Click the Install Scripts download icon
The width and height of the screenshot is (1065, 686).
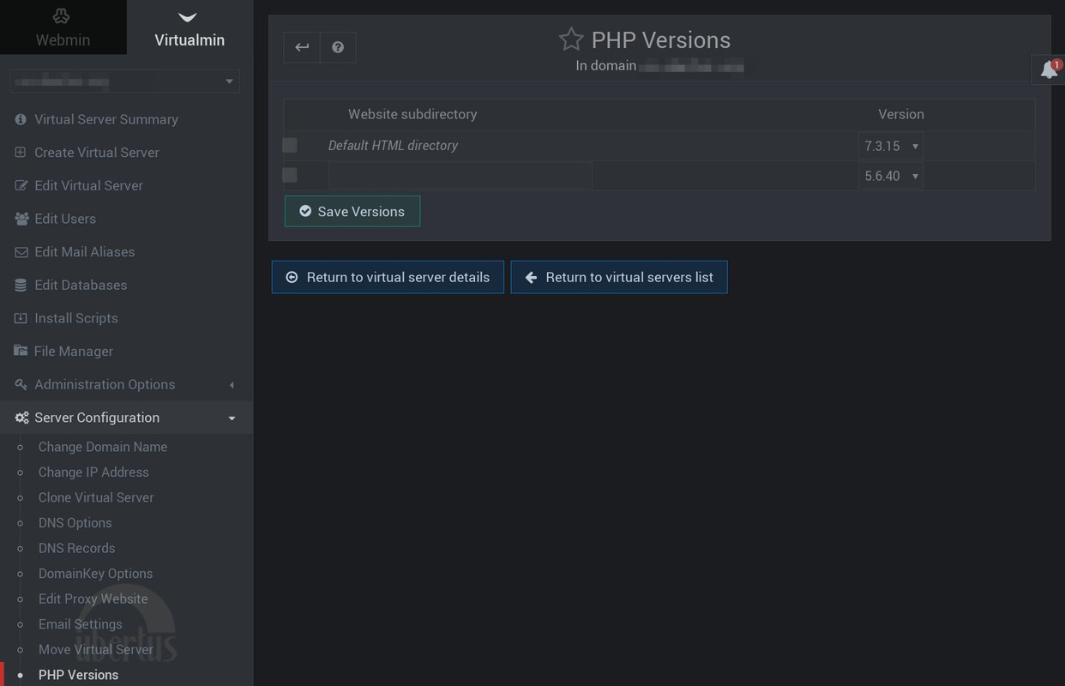21,318
